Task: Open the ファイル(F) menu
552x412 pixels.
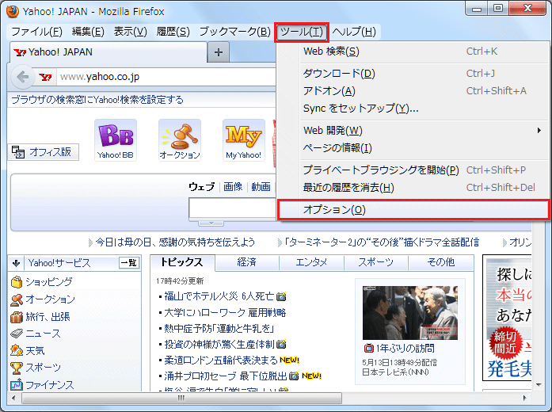Action: coord(37,32)
